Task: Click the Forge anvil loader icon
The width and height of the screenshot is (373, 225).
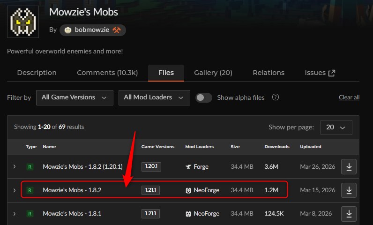Action: tap(188, 167)
